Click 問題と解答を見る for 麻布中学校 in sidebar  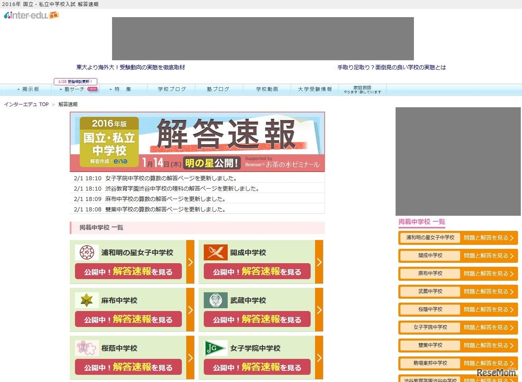(x=488, y=273)
